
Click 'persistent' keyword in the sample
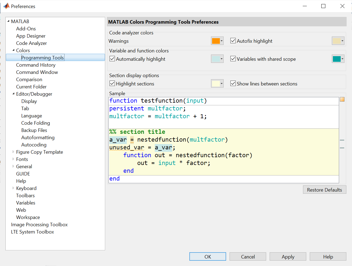tap(127, 108)
